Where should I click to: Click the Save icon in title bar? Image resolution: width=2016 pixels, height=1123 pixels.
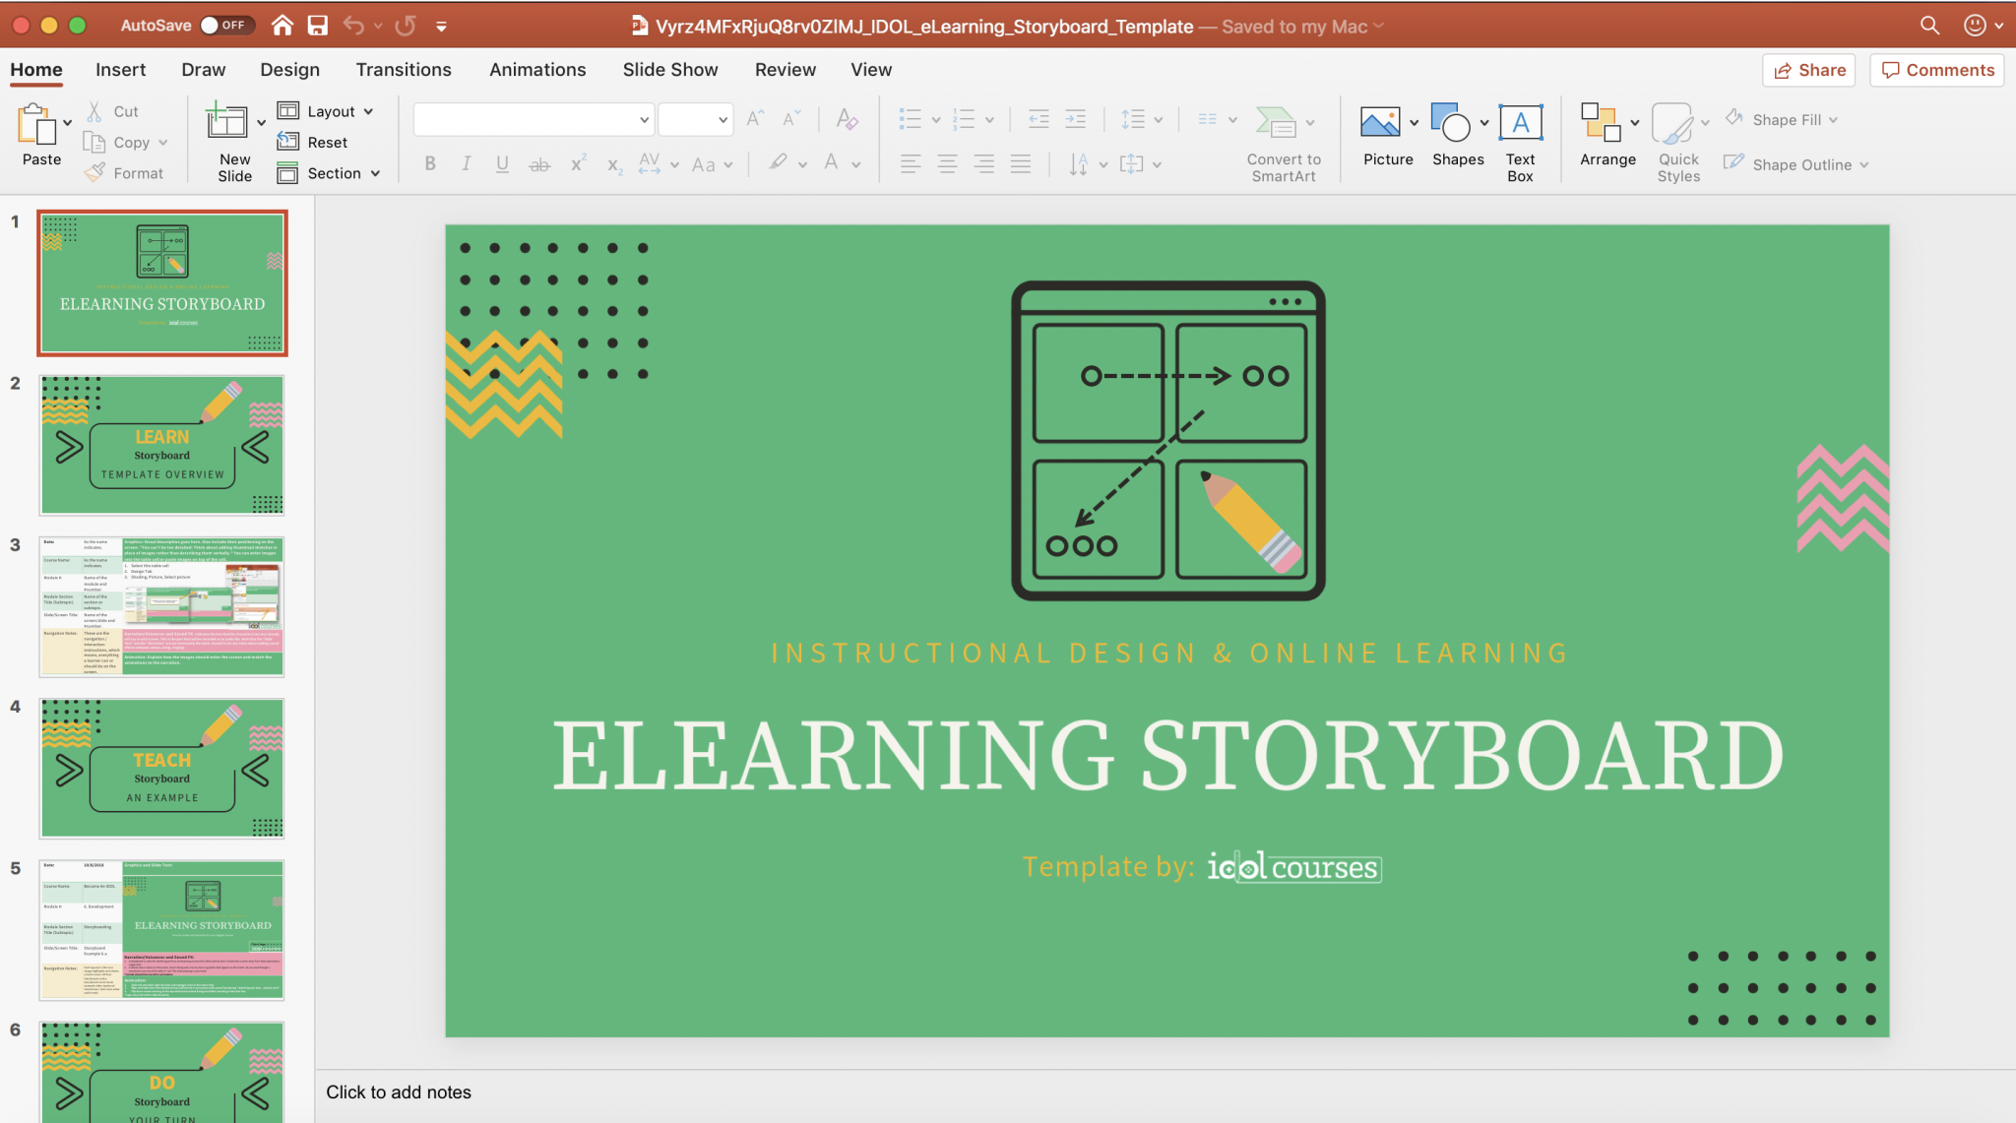(317, 26)
